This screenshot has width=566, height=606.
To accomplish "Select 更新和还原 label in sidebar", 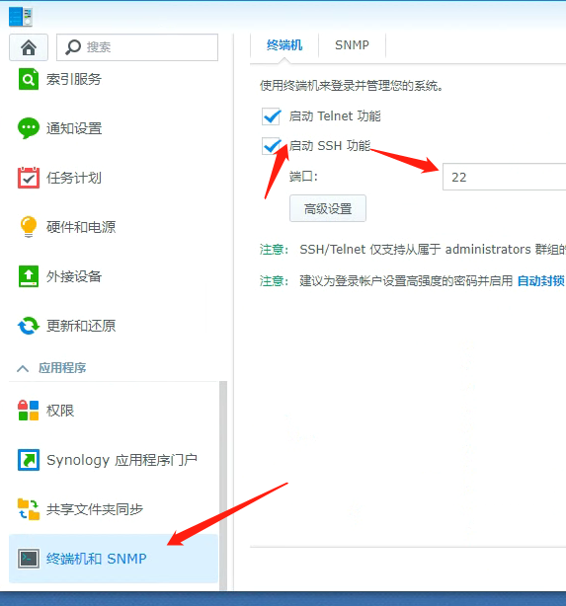I will tap(81, 326).
